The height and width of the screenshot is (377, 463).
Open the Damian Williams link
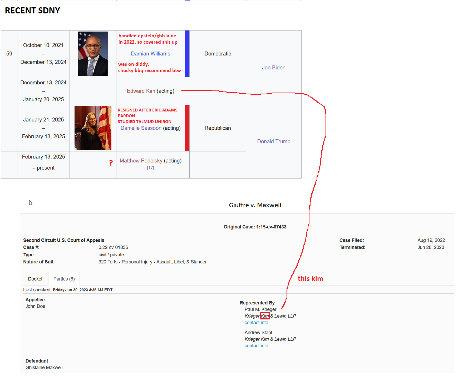click(x=150, y=54)
